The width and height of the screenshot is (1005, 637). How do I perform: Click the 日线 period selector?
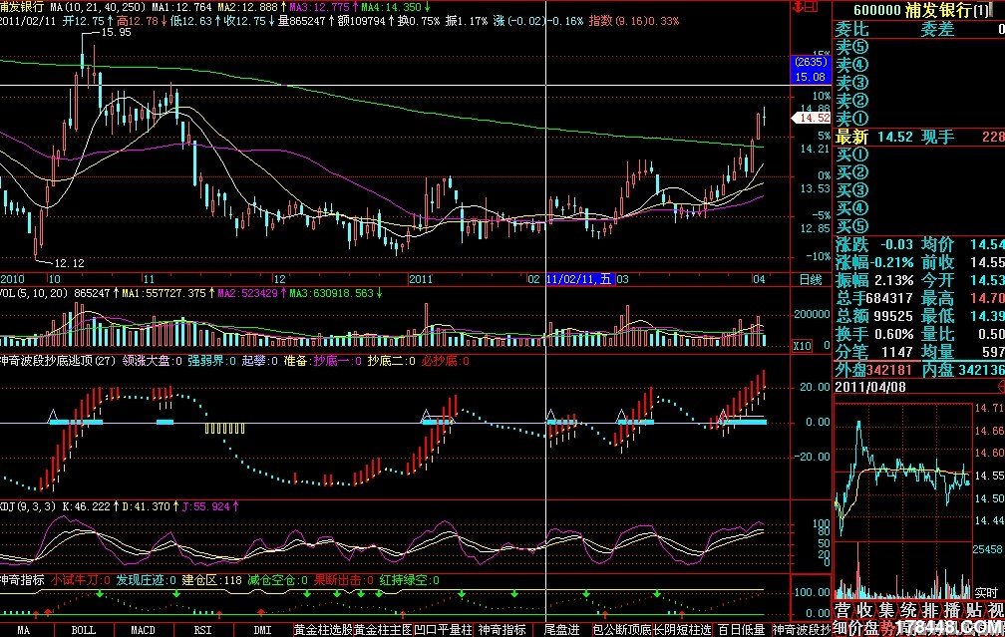point(811,279)
